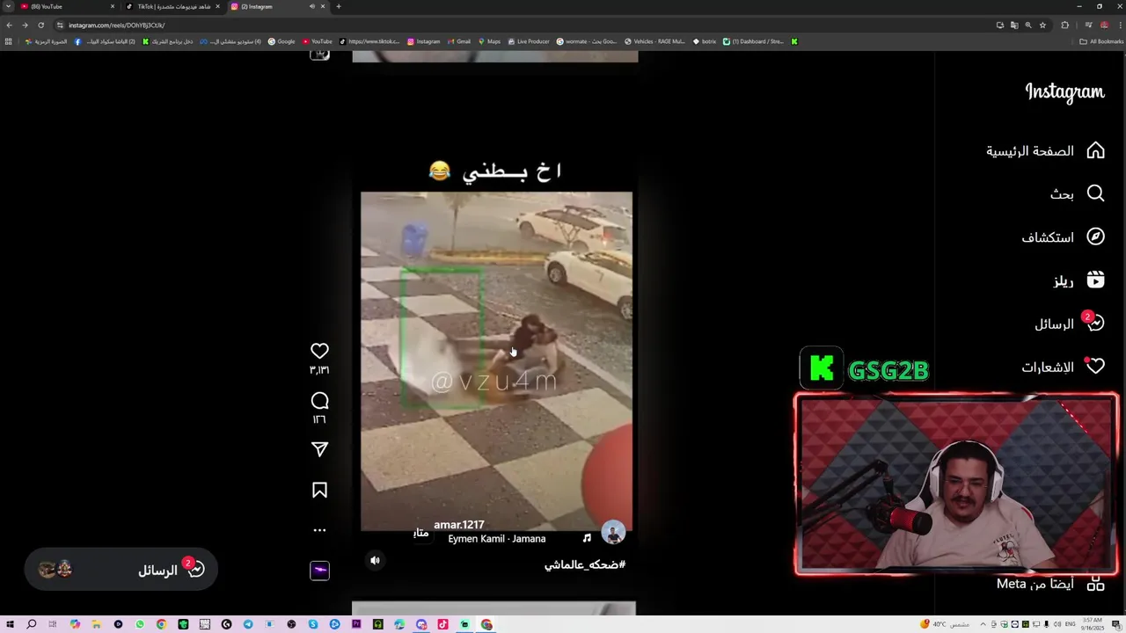Open the Maps bookmark
This screenshot has width=1126, height=633.
pyautogui.click(x=489, y=41)
